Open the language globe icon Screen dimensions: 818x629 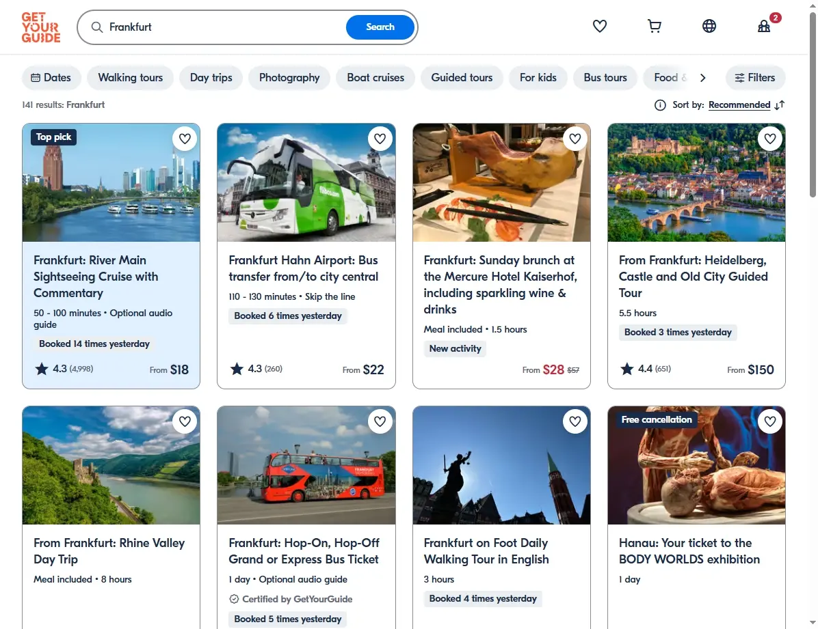(x=709, y=26)
